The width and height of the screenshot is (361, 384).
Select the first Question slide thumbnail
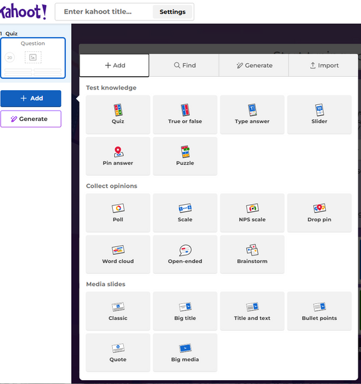coord(33,58)
